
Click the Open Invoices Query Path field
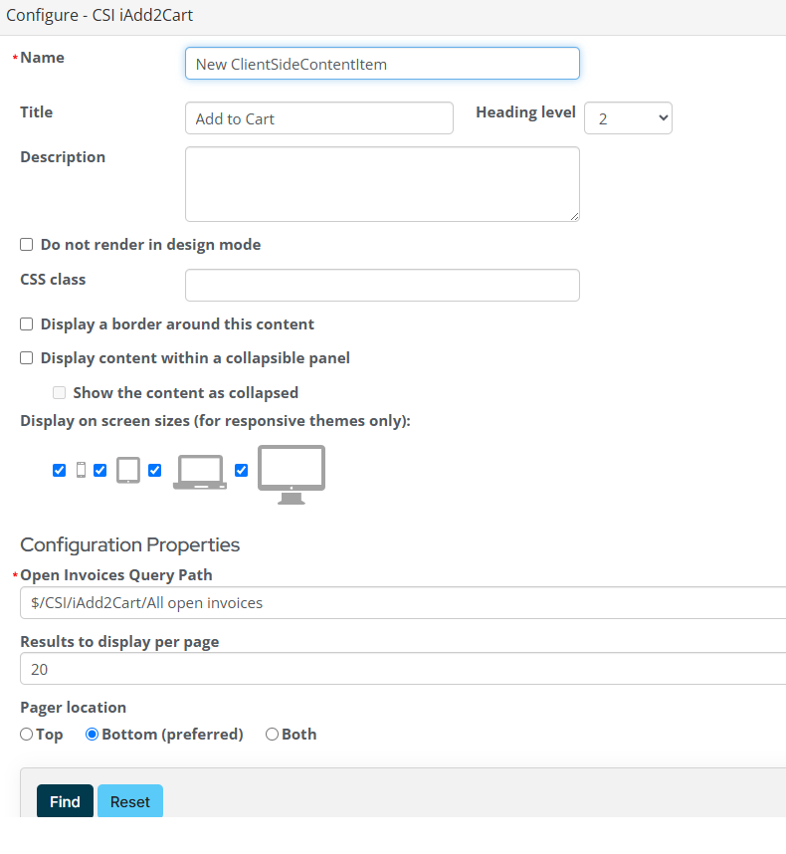pyautogui.click(x=398, y=603)
